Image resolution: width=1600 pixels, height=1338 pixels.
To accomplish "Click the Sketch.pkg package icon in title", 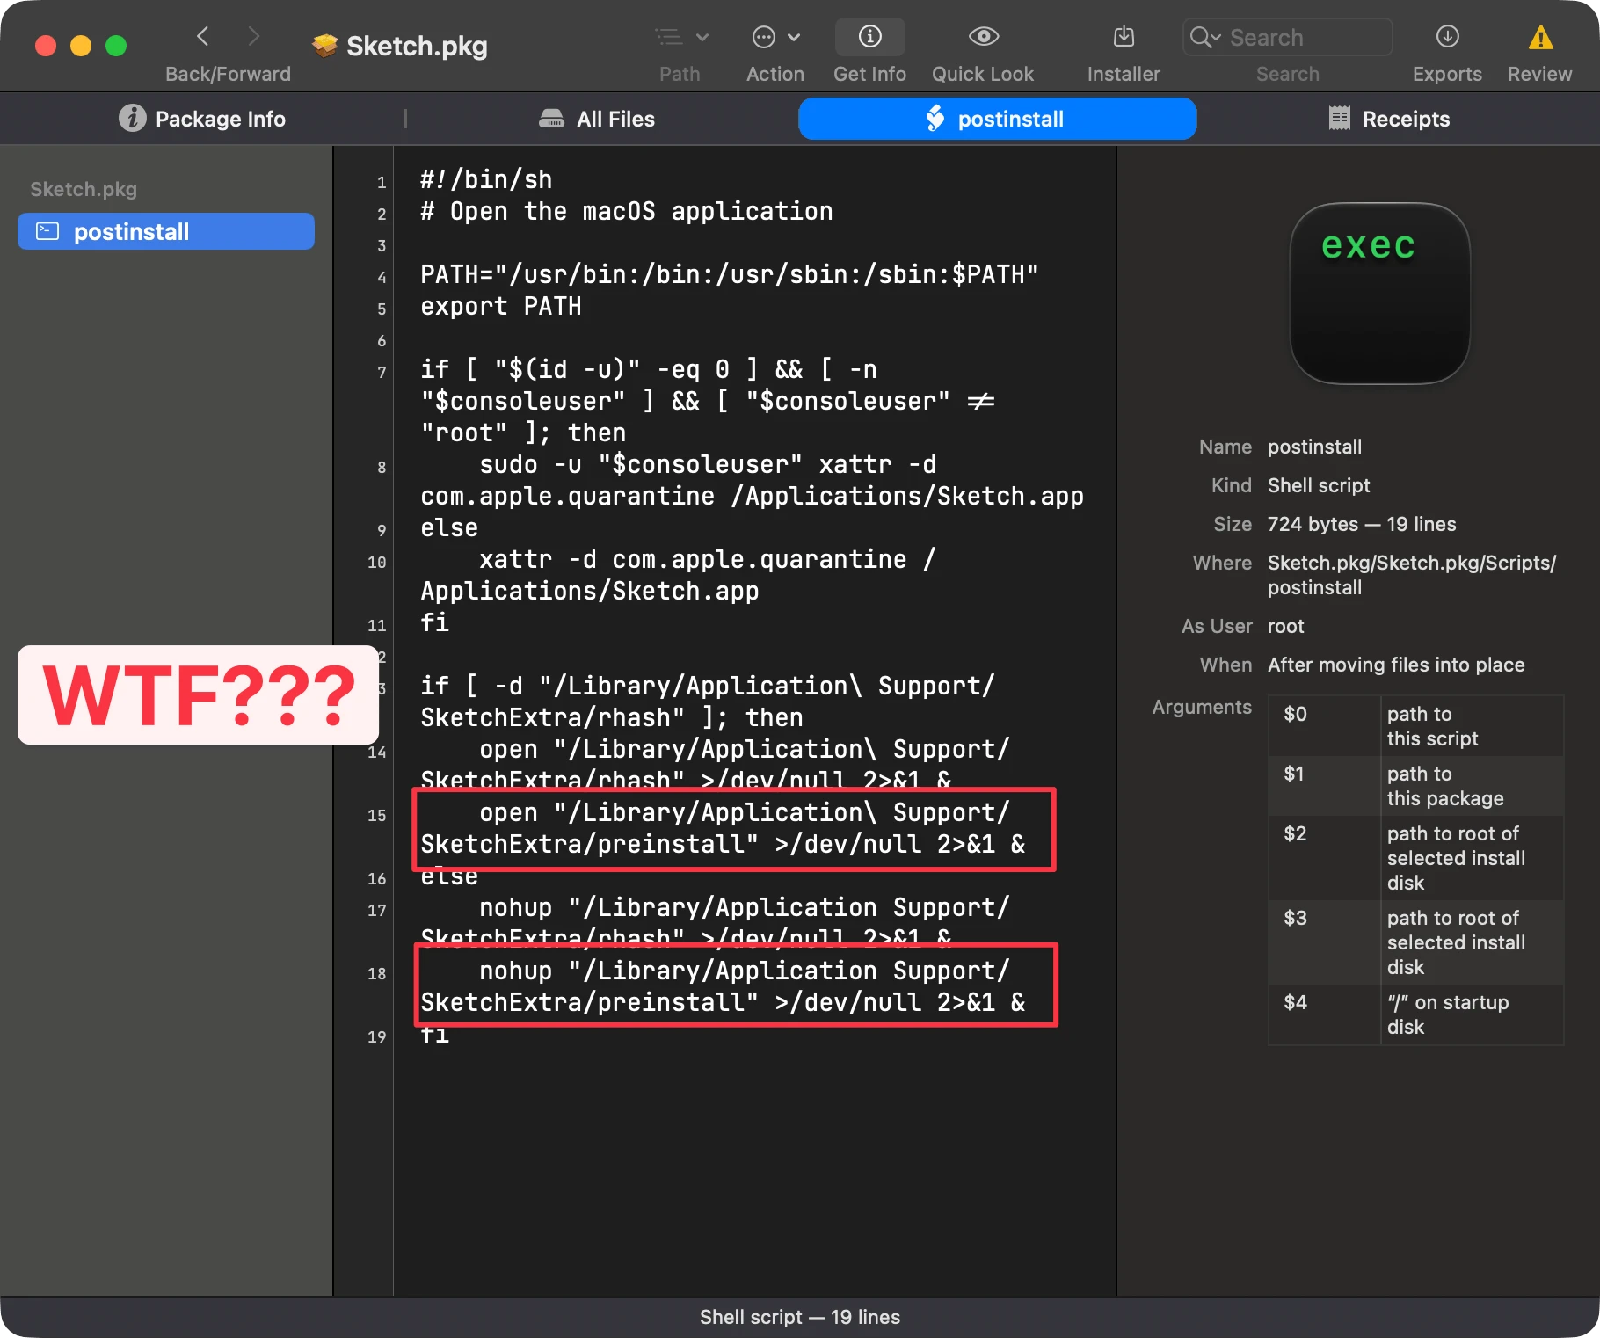I will pos(325,45).
